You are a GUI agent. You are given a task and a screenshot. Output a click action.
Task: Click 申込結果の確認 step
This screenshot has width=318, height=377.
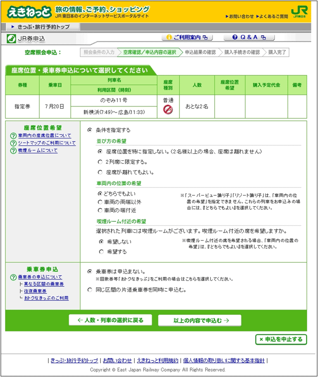click(200, 52)
